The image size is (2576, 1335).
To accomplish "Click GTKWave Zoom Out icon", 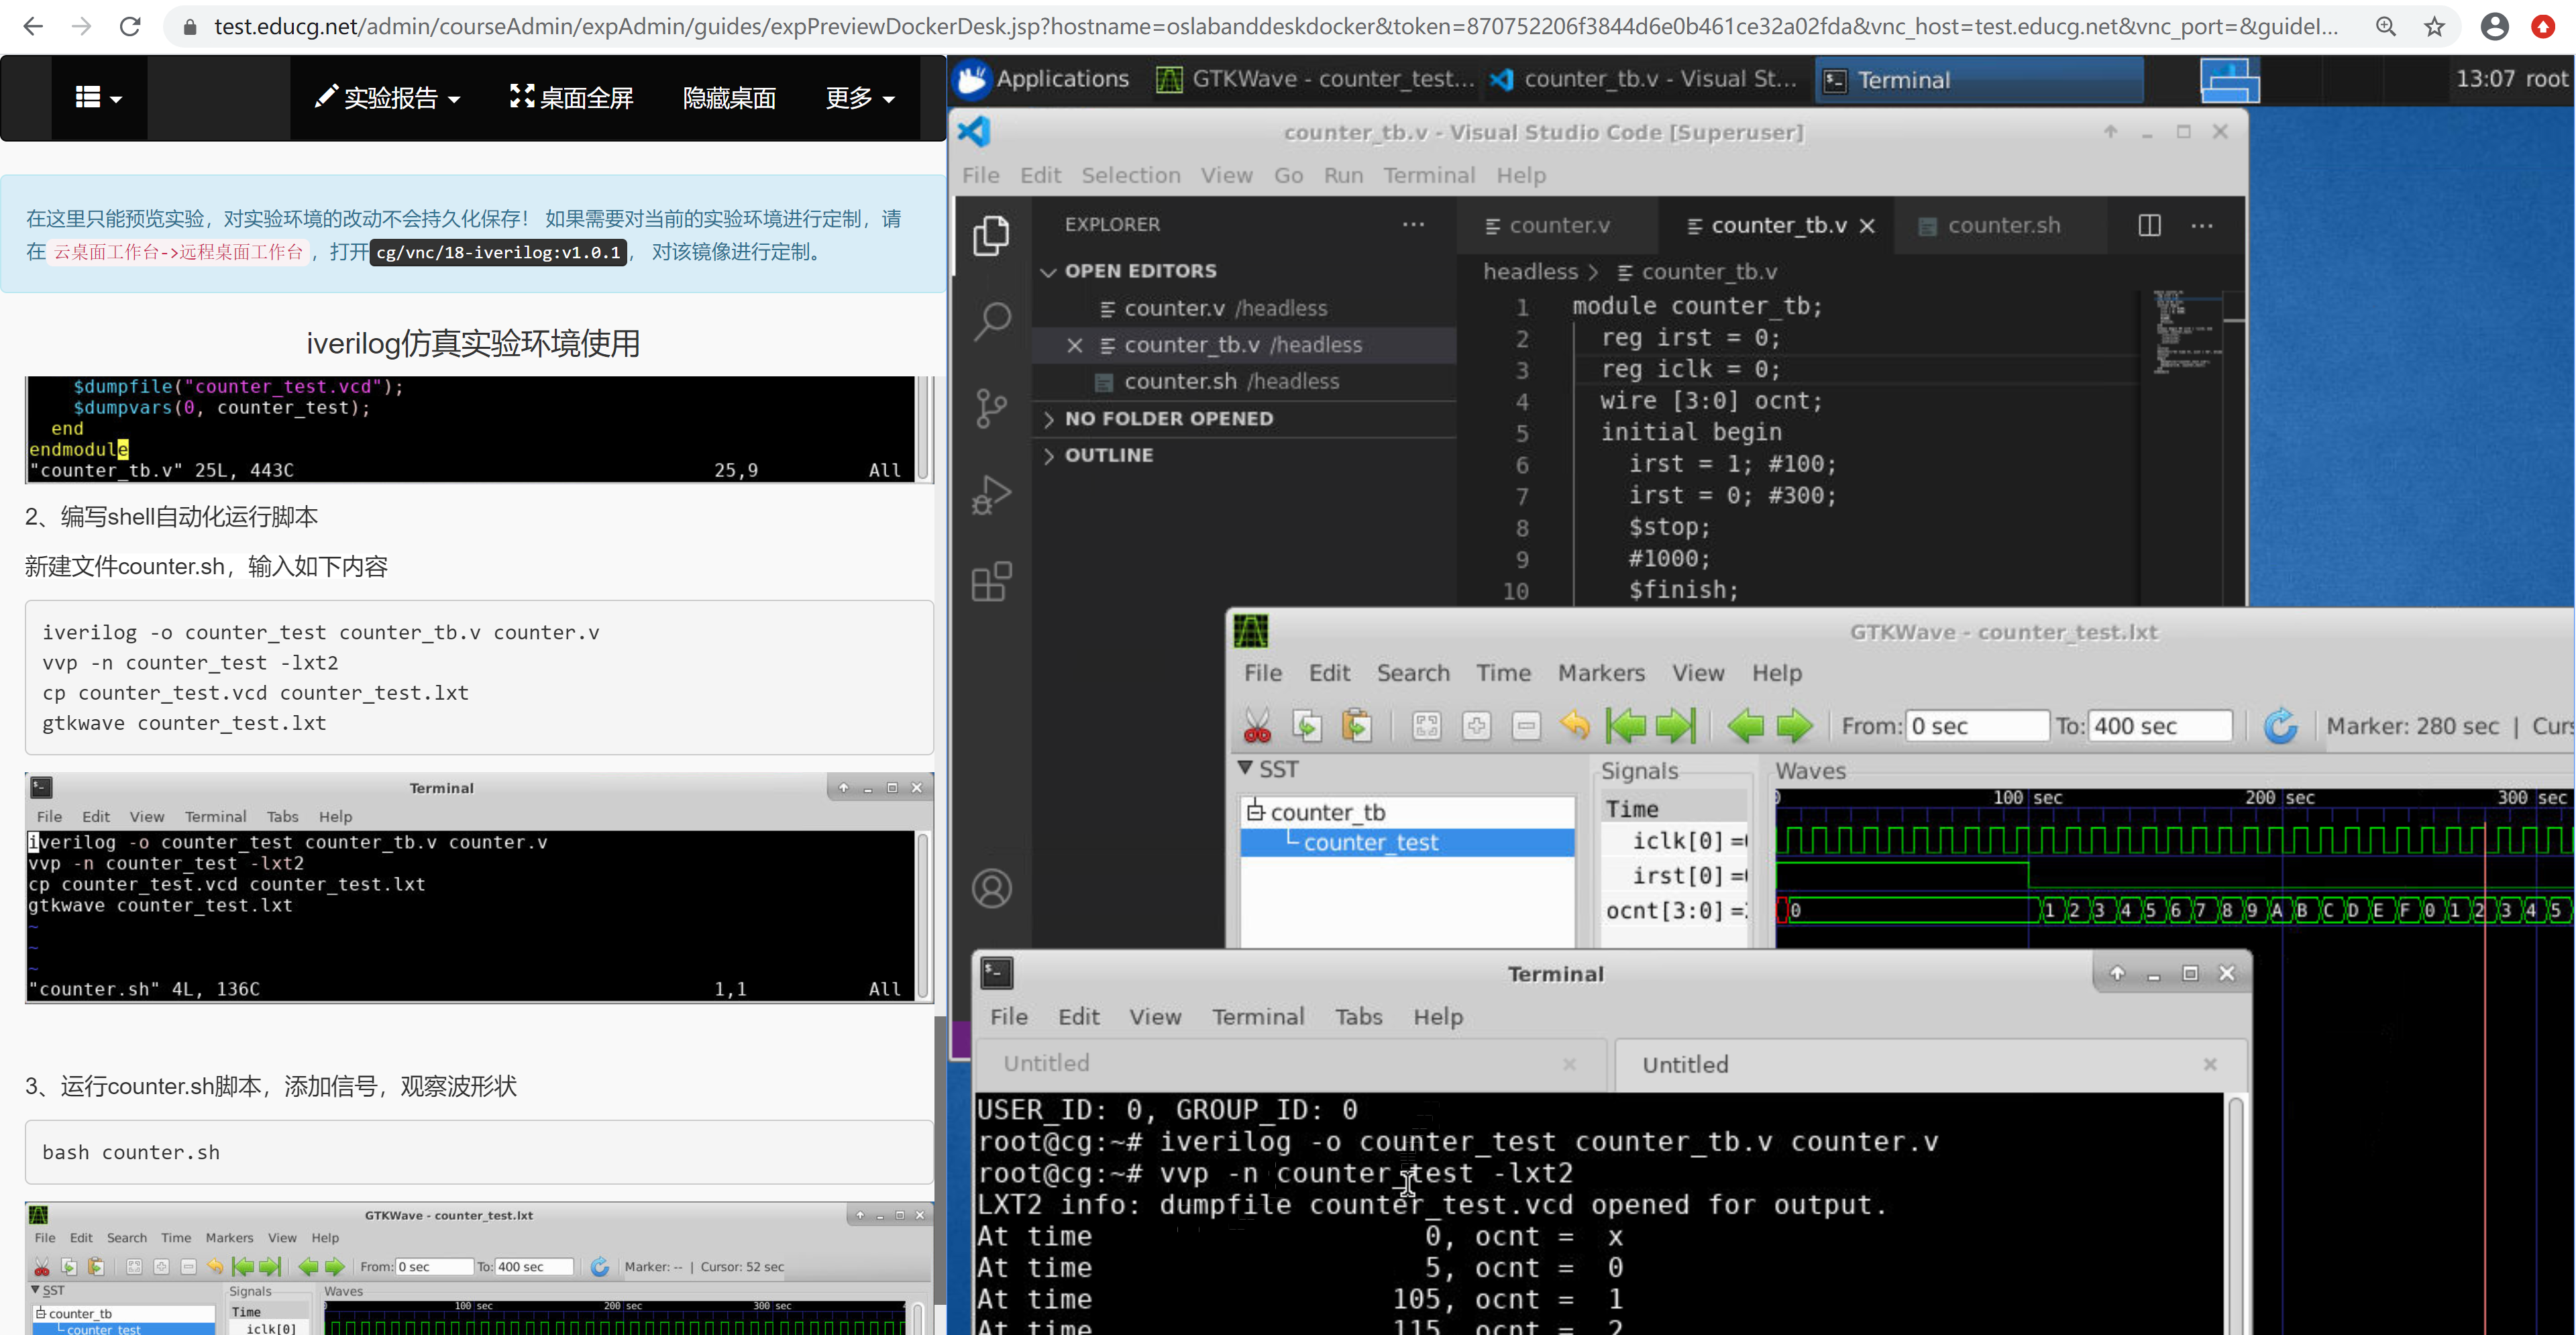I will [x=1527, y=726].
